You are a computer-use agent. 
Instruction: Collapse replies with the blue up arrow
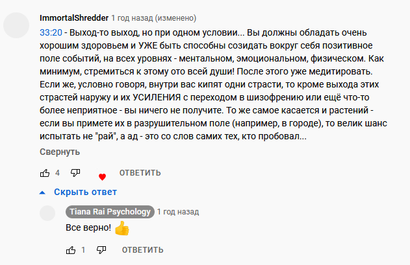tap(42, 192)
